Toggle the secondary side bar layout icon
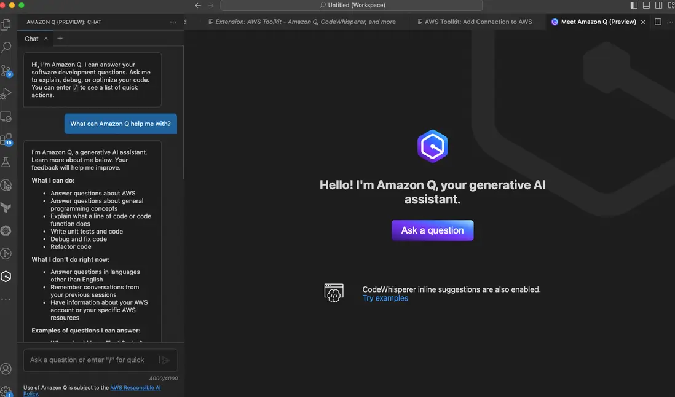 click(658, 5)
